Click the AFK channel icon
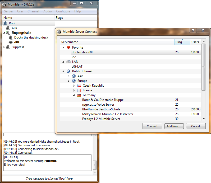 coord(8,28)
